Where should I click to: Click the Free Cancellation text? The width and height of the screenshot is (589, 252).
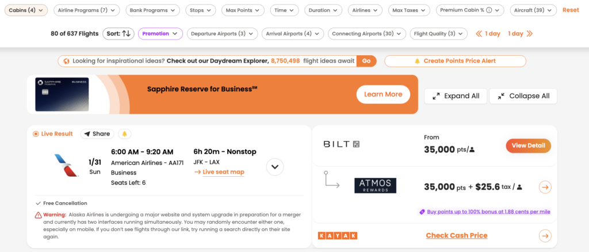click(65, 203)
